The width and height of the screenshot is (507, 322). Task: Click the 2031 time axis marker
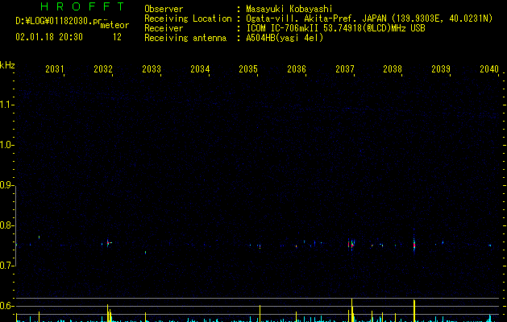tap(54, 68)
